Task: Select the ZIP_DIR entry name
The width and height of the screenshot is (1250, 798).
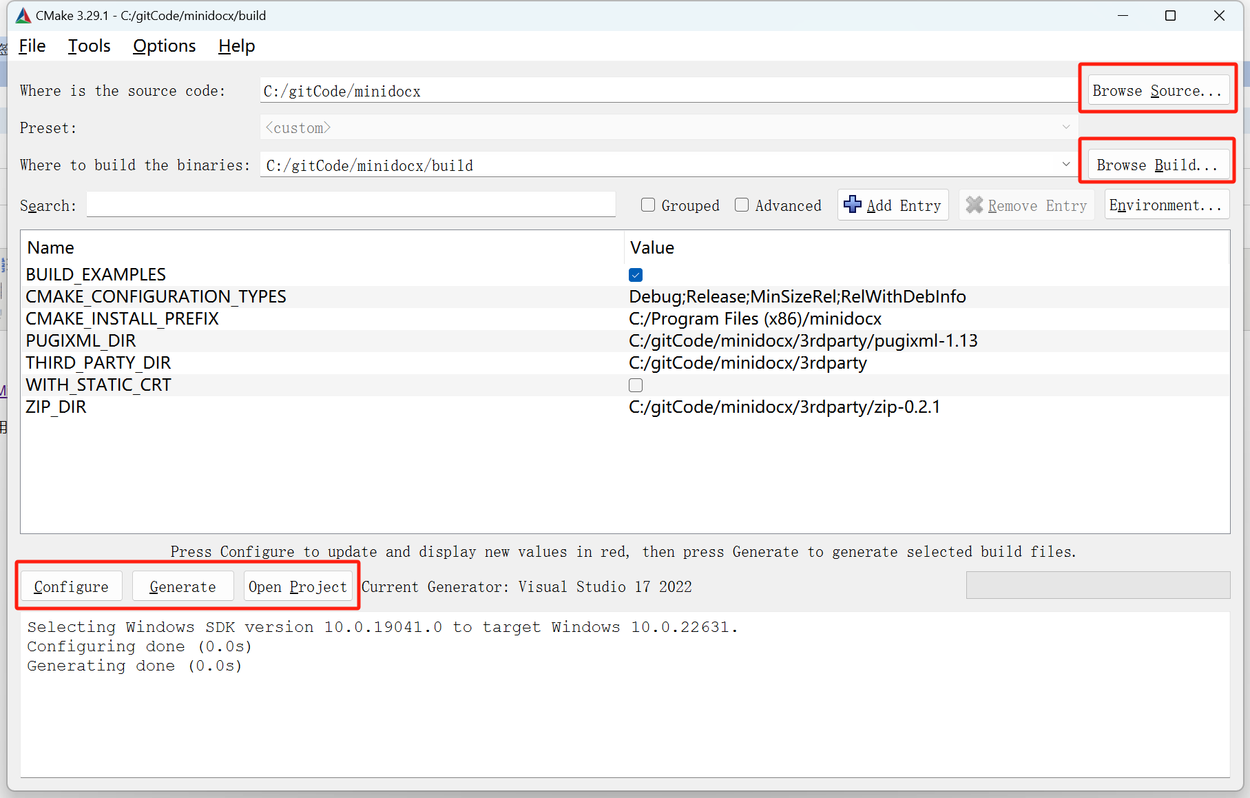Action: (56, 407)
